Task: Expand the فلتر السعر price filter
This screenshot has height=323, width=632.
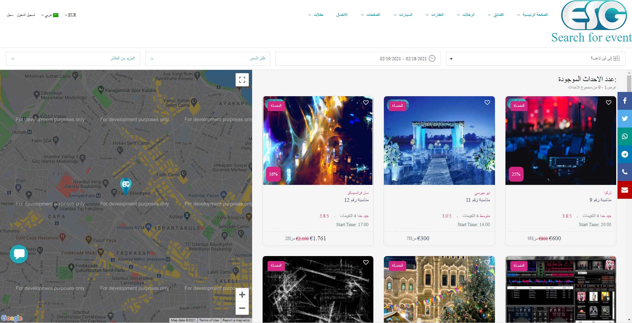Action: pyautogui.click(x=208, y=59)
